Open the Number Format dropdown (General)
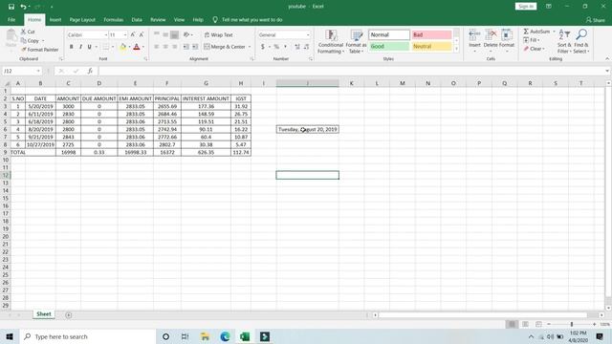Image resolution: width=612 pixels, height=344 pixels. click(x=308, y=35)
